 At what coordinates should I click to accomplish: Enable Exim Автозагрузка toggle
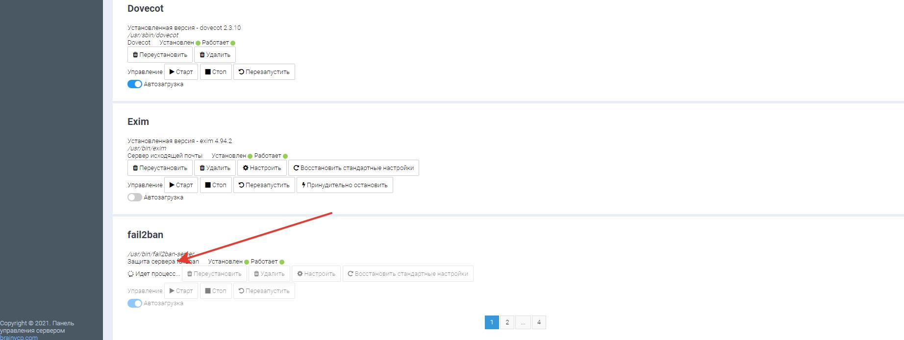coord(135,197)
